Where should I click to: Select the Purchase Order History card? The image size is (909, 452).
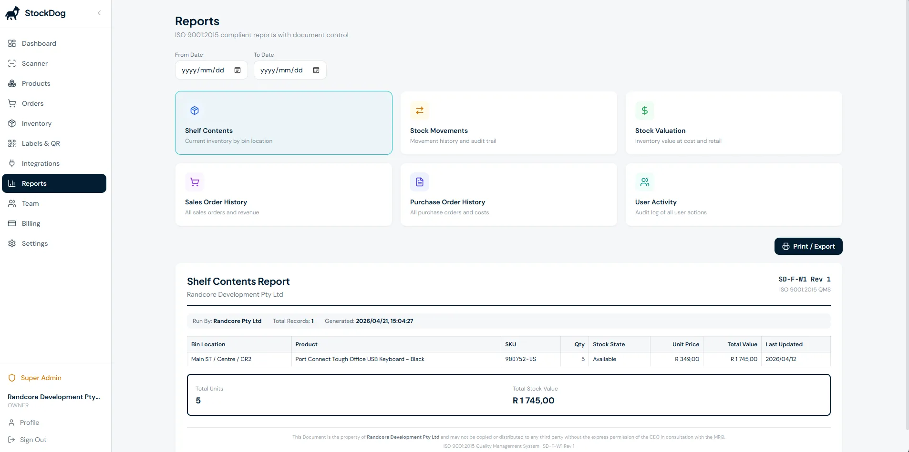pos(509,194)
